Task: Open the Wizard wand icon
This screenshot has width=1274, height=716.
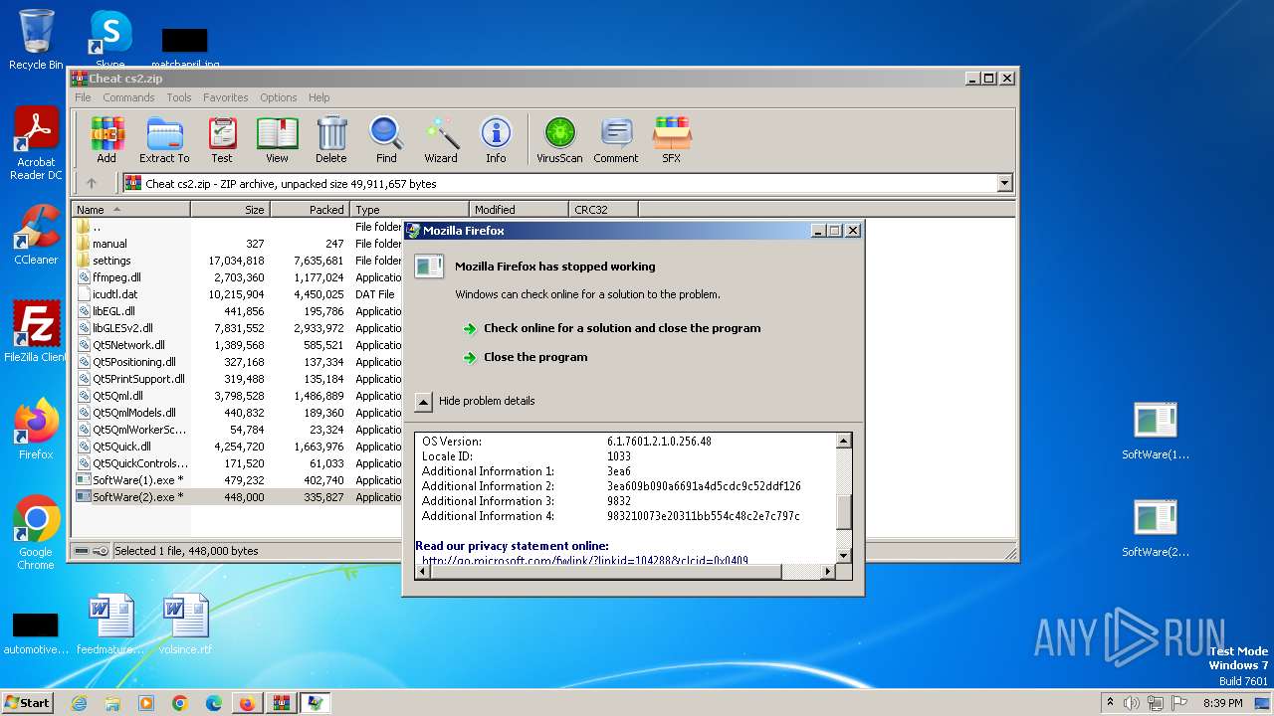Action: (441, 140)
